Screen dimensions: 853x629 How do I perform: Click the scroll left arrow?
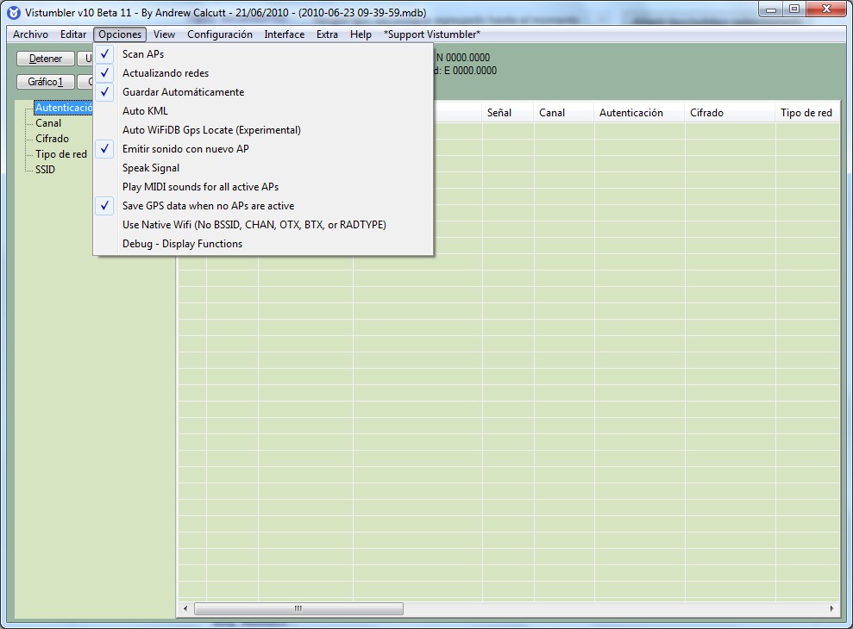click(185, 608)
